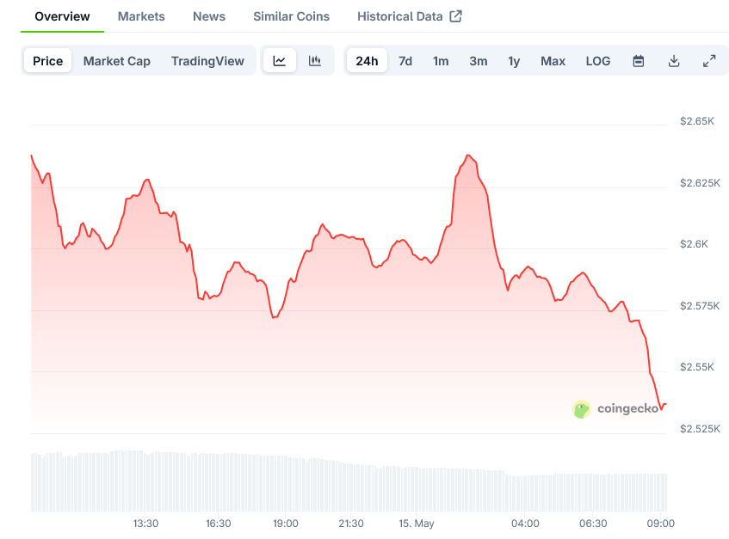The width and height of the screenshot is (729, 539).
Task: Switch to the Market Cap chart
Action: coord(116,60)
